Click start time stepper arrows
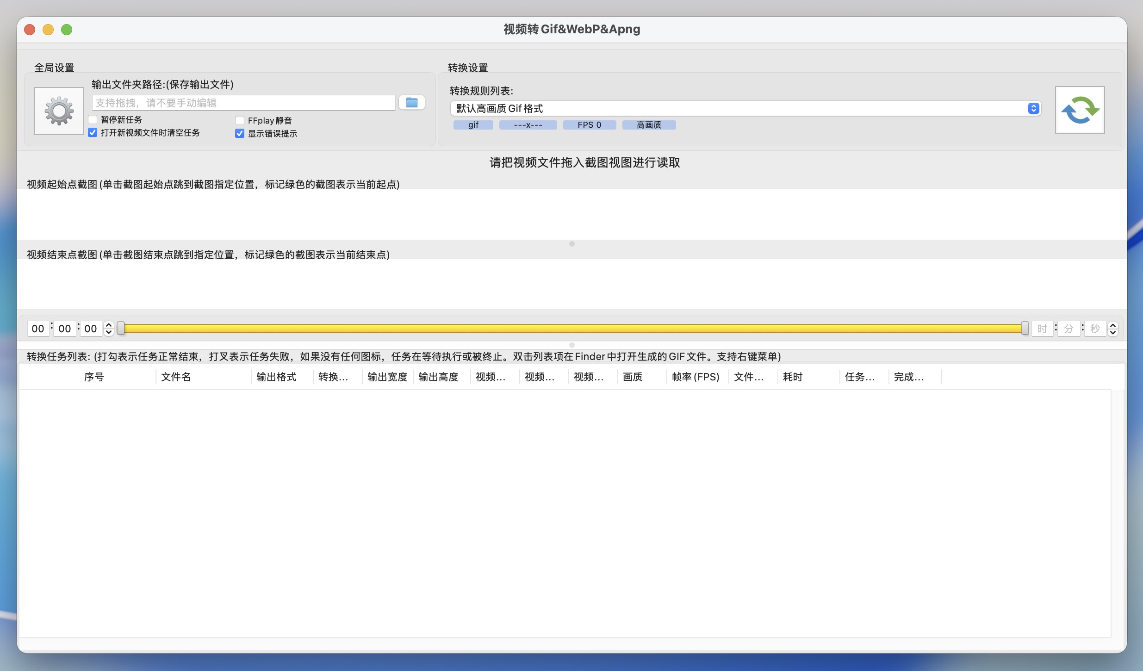This screenshot has width=1143, height=671. click(x=109, y=329)
